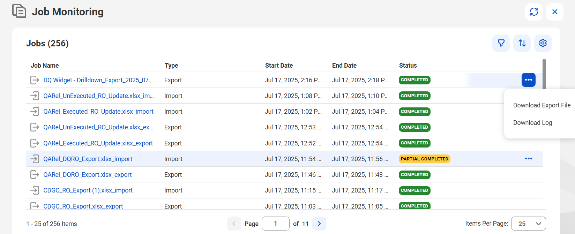
Task: Click export icon of QARel_DQRO_Export.xlsx_export row
Action: 35,174
